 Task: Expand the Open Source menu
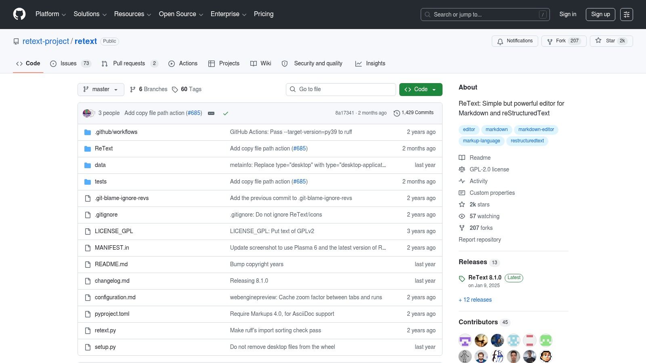(181, 14)
